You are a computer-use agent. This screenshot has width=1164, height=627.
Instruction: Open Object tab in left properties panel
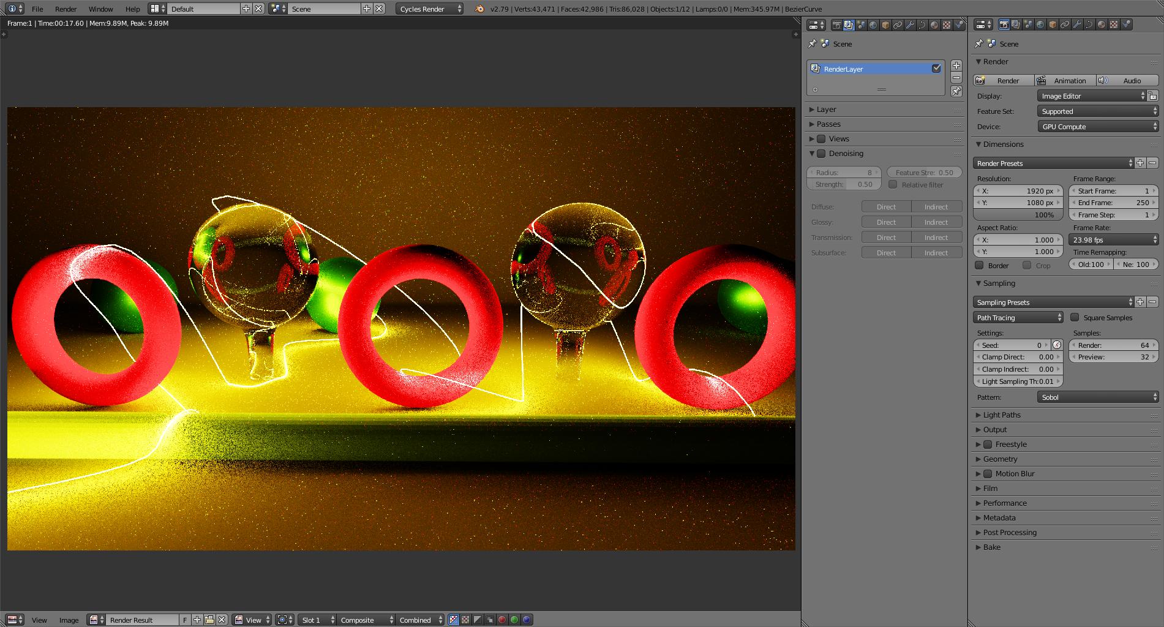pos(885,25)
